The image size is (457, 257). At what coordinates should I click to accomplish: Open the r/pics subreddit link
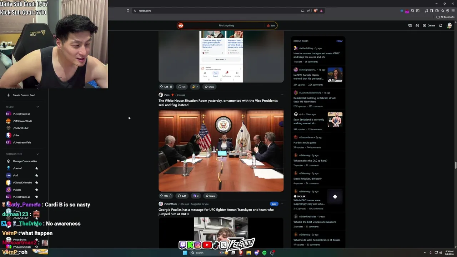(x=166, y=95)
